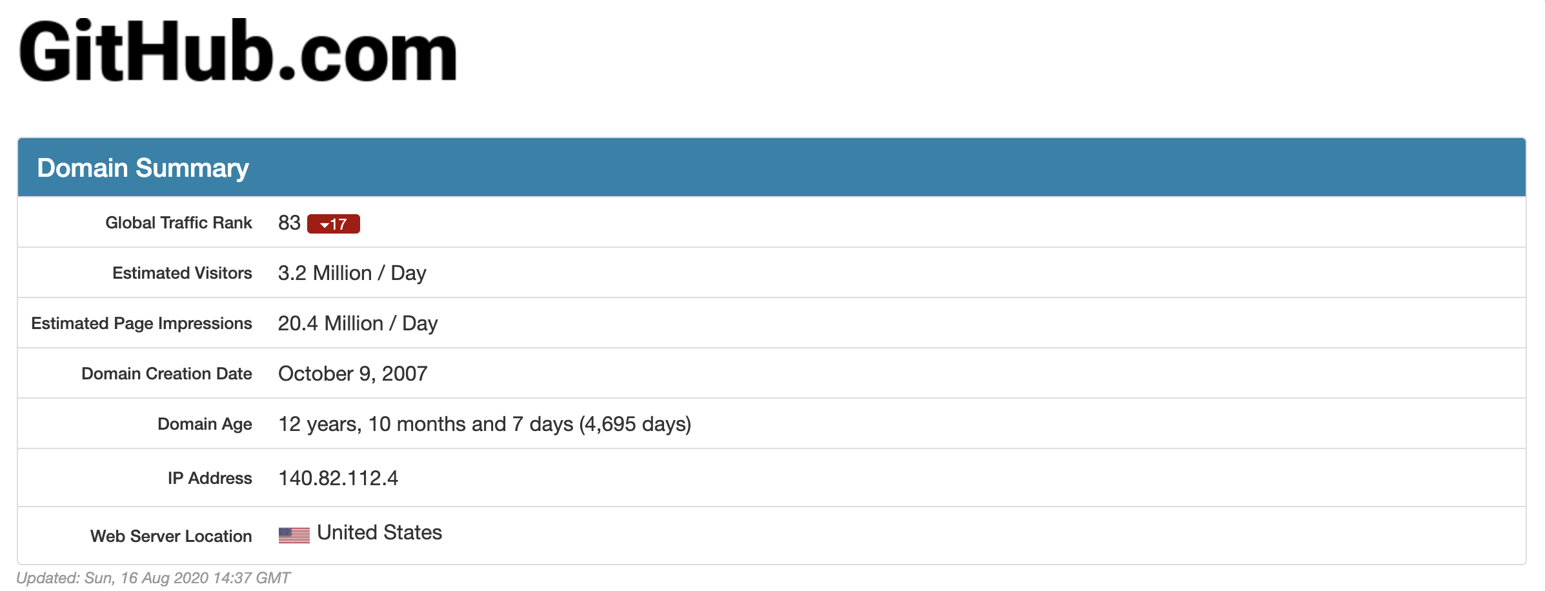Click the United States flag icon
The height and width of the screenshot is (591, 1545).
(294, 535)
